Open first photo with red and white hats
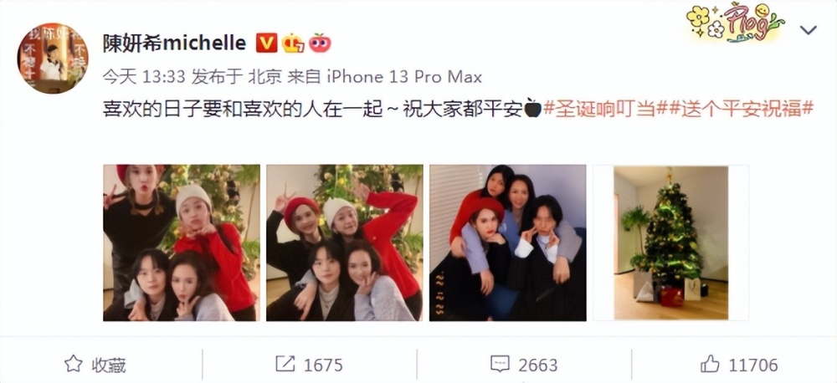 (x=182, y=243)
